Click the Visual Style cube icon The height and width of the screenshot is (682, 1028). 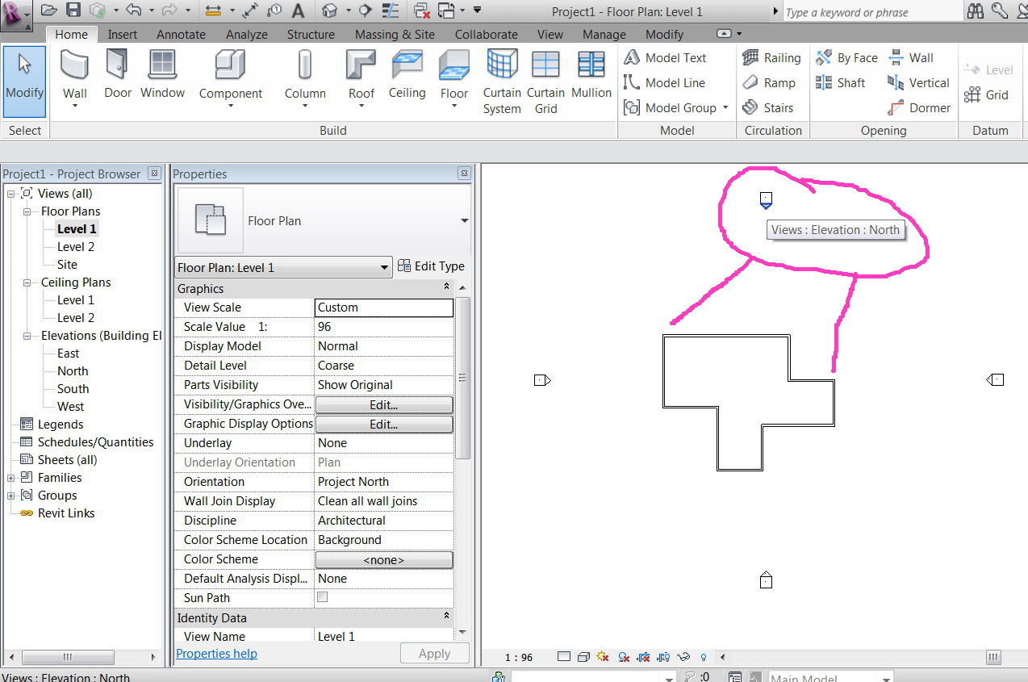583,657
